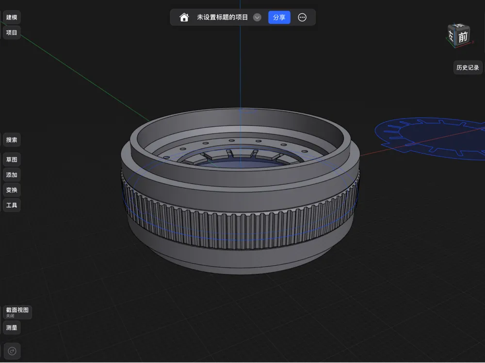Image resolution: width=485 pixels, height=363 pixels.
Task: Open the 变换 (Transform) tools menu
Action: coord(12,190)
